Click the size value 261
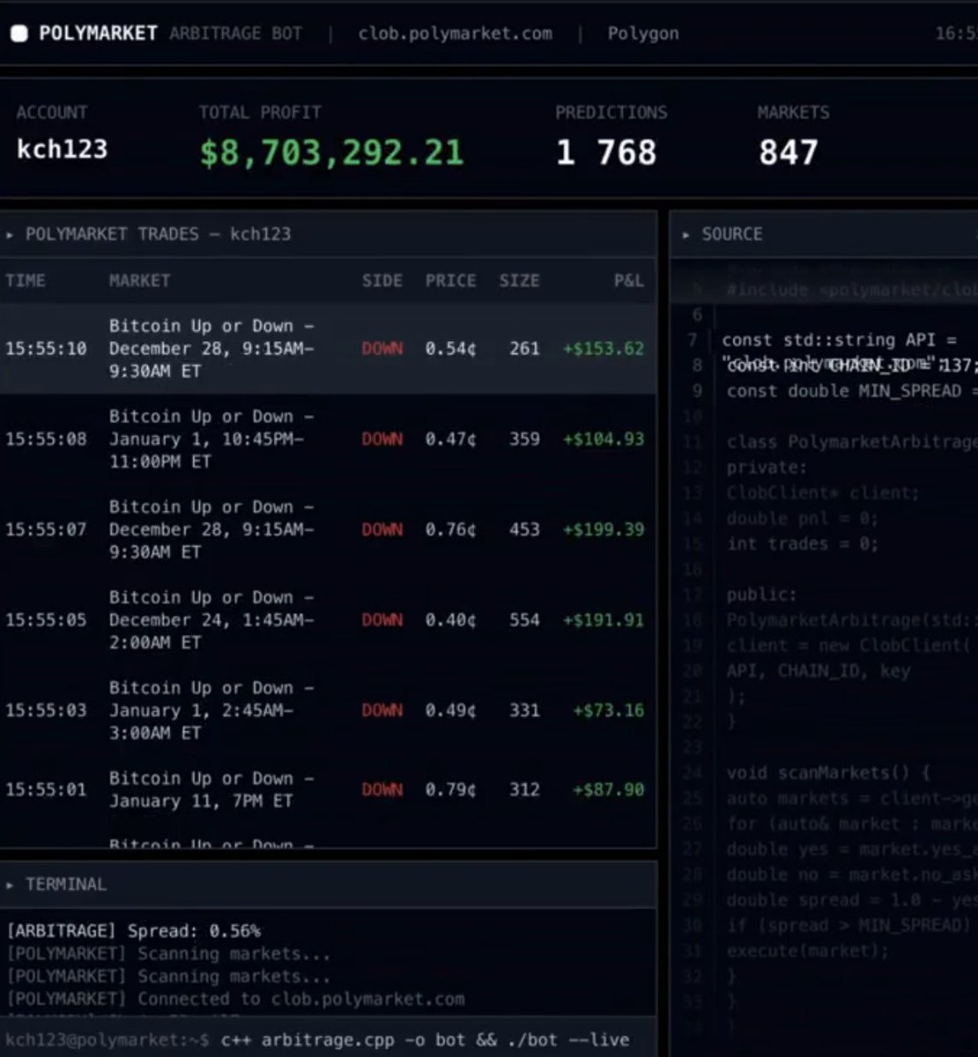This screenshot has width=978, height=1057. click(x=524, y=349)
